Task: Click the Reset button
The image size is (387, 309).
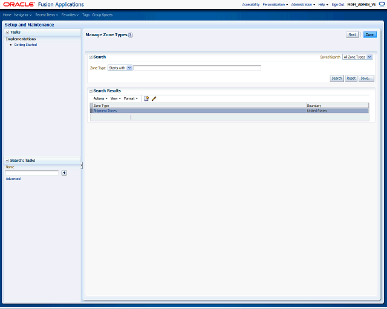Action: [x=351, y=78]
